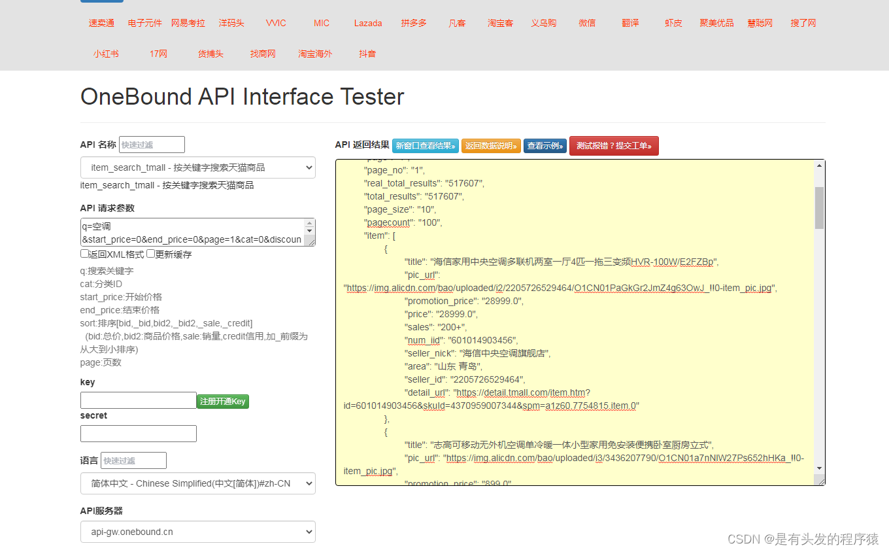Open the 拼多多 platform tab
The height and width of the screenshot is (552, 889).
coord(414,23)
